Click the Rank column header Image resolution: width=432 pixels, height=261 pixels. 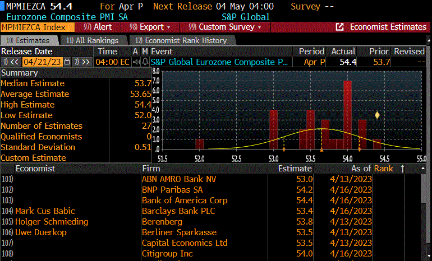(x=384, y=169)
